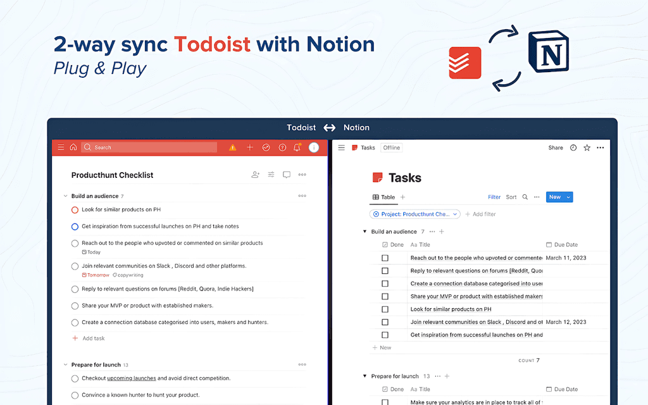Viewport: 648px width, 405px height.
Task: Open the Notion clock history icon
Action: [x=573, y=147]
